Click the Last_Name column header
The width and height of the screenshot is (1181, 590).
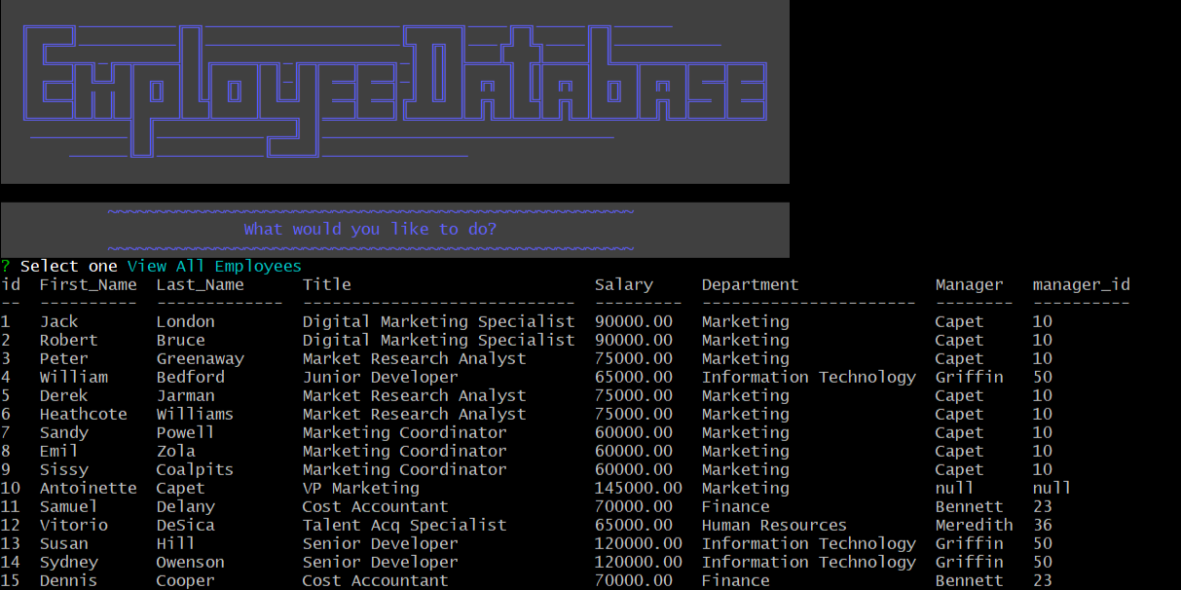pyautogui.click(x=202, y=284)
